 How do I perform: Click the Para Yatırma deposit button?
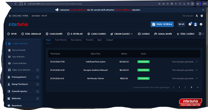pos(162,24)
